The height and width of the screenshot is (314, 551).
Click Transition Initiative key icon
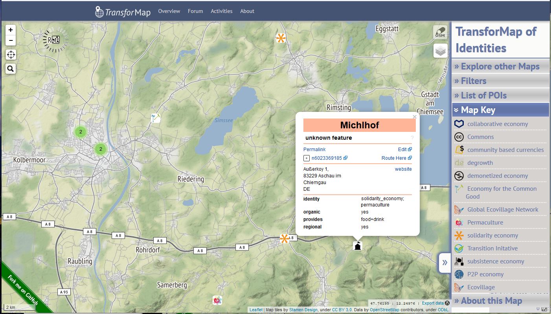[459, 248]
